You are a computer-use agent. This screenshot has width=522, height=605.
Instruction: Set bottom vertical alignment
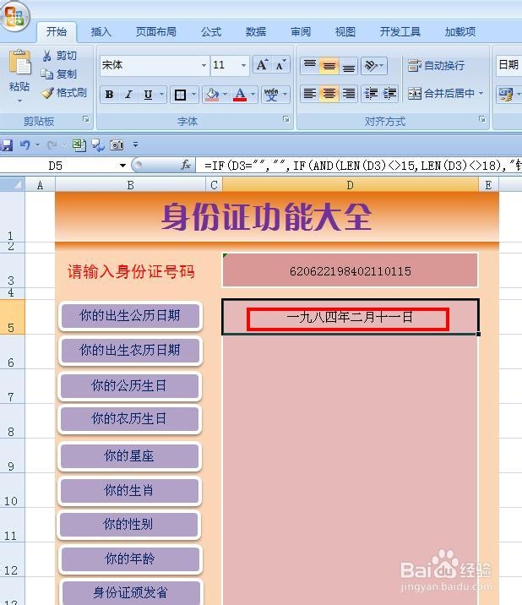[x=348, y=66]
